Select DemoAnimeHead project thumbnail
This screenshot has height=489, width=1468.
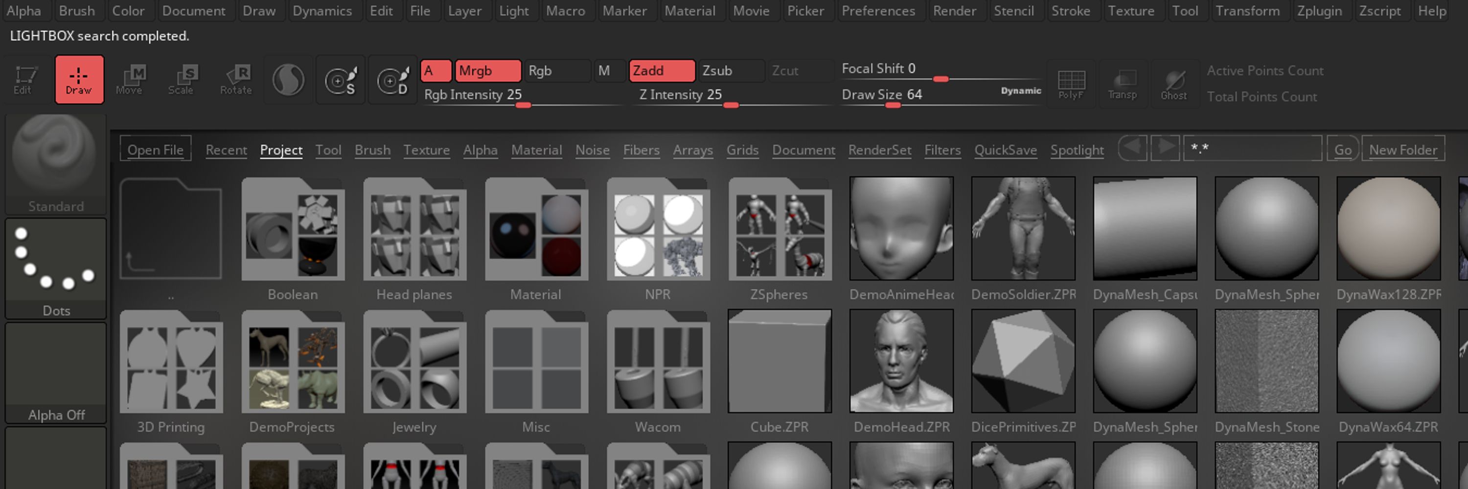point(901,229)
